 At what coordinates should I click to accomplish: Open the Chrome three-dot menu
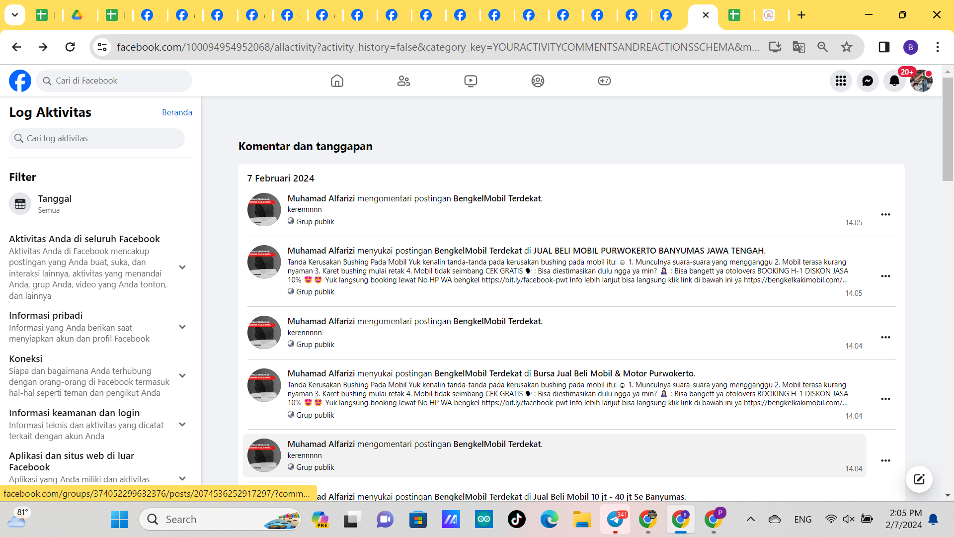point(938,47)
